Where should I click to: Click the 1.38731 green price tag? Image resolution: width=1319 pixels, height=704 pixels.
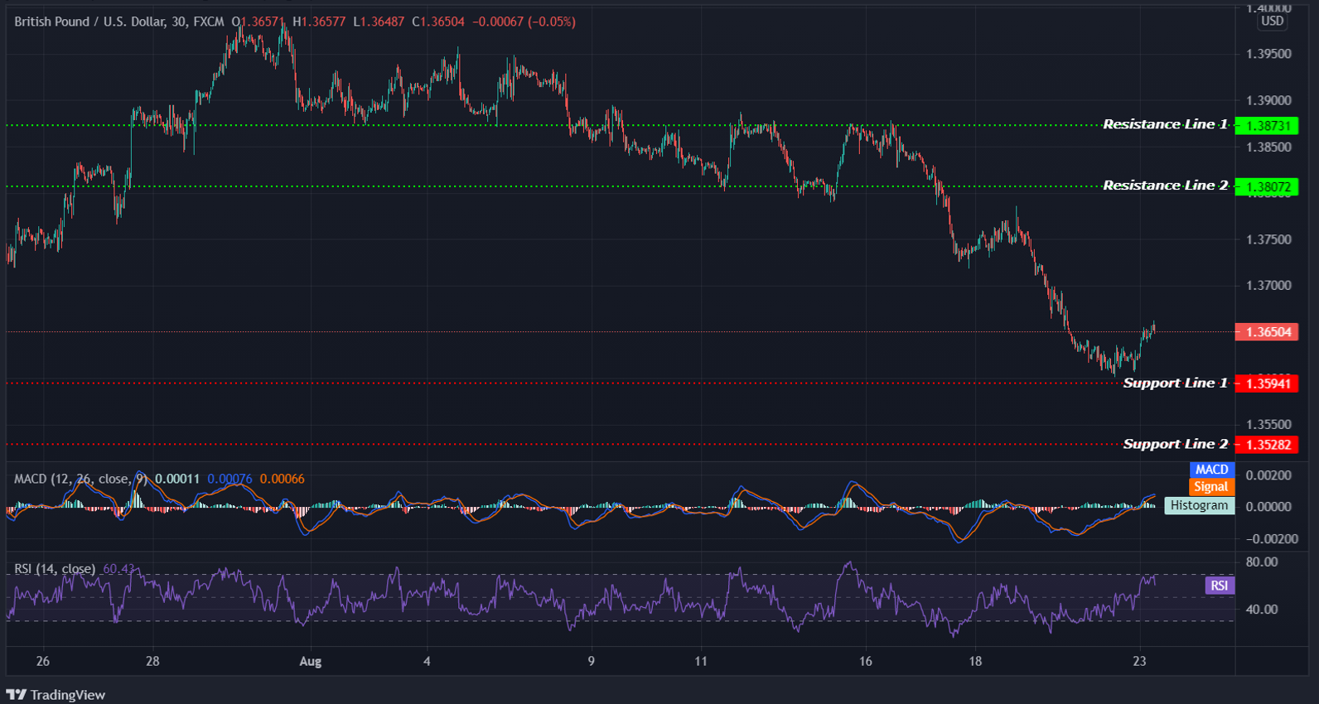coord(1267,126)
